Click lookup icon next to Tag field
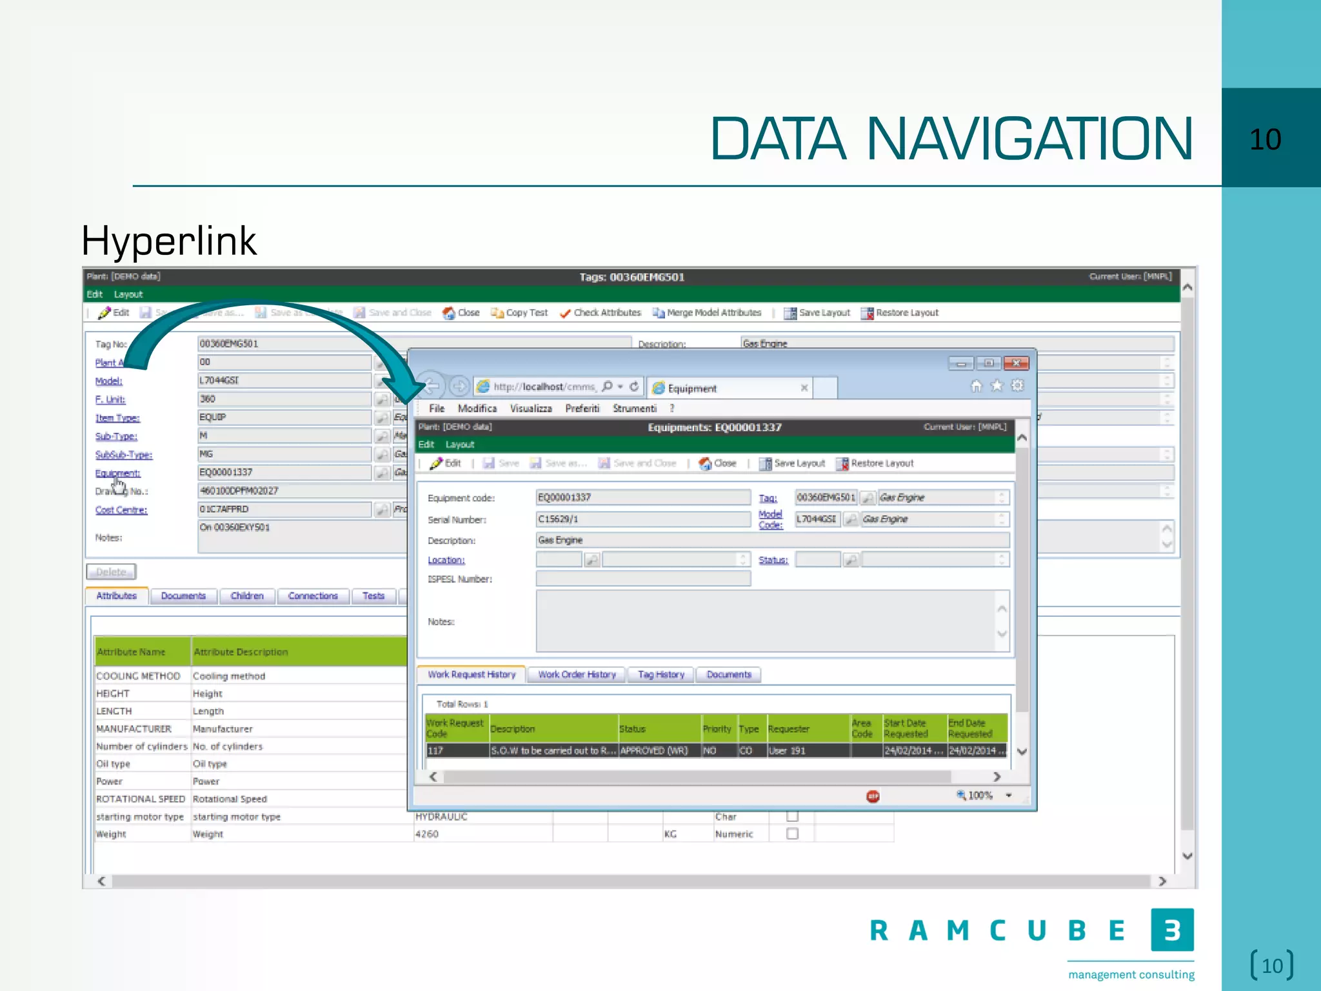 point(868,497)
